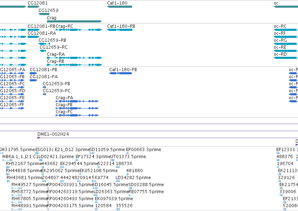Click feature 120584
The height and width of the screenshot is (211, 298).
click(x=97, y=209)
